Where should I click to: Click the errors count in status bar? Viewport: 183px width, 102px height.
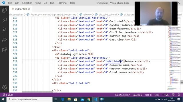(5, 95)
